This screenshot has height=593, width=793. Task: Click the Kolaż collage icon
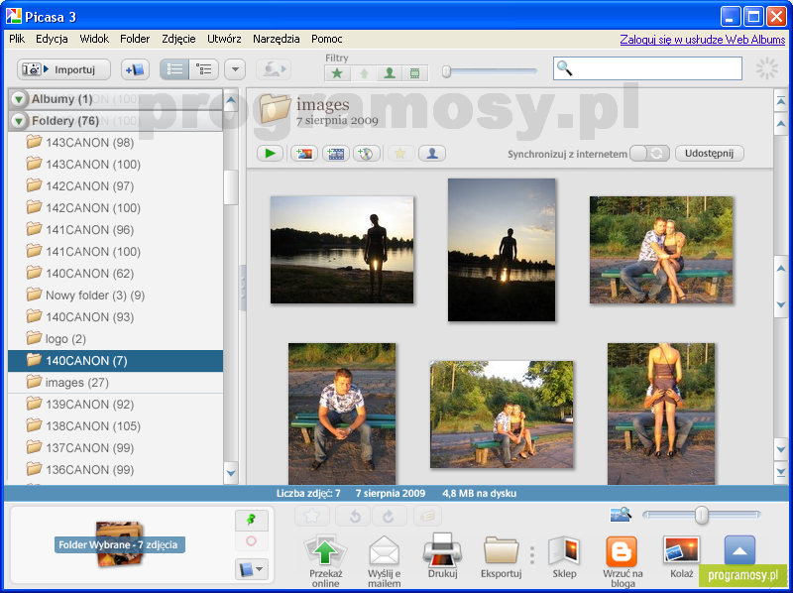coord(682,556)
